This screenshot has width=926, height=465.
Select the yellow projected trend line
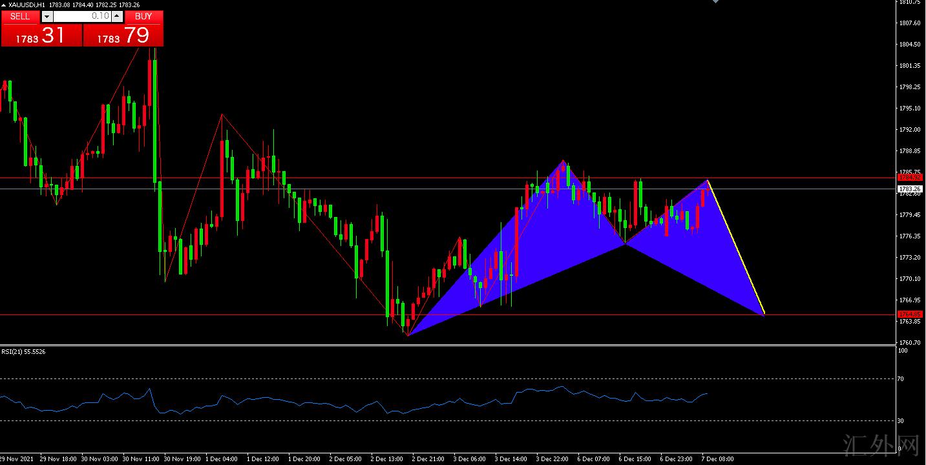(x=737, y=248)
